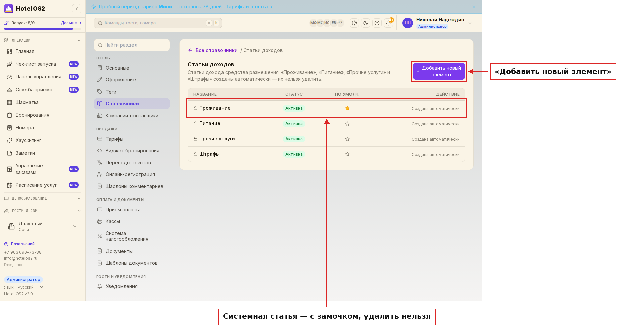Click the +7 team members avatar badge
624x333 pixels.
pos(340,23)
